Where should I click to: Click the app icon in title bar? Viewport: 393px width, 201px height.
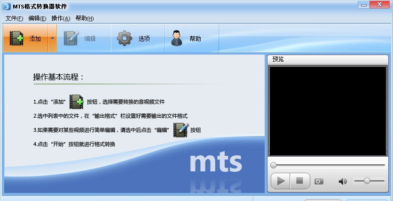[x=7, y=6]
